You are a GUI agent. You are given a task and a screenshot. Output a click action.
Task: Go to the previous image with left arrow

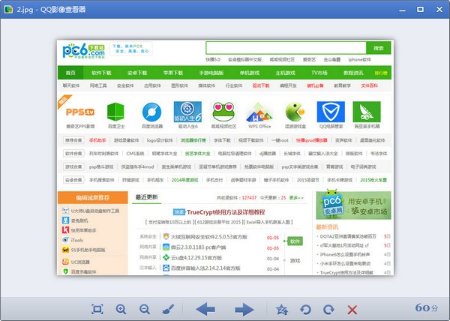tap(205, 309)
